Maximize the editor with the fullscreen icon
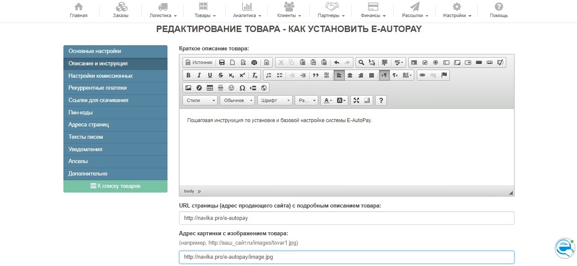Image resolution: width=577 pixels, height=266 pixels. [356, 100]
